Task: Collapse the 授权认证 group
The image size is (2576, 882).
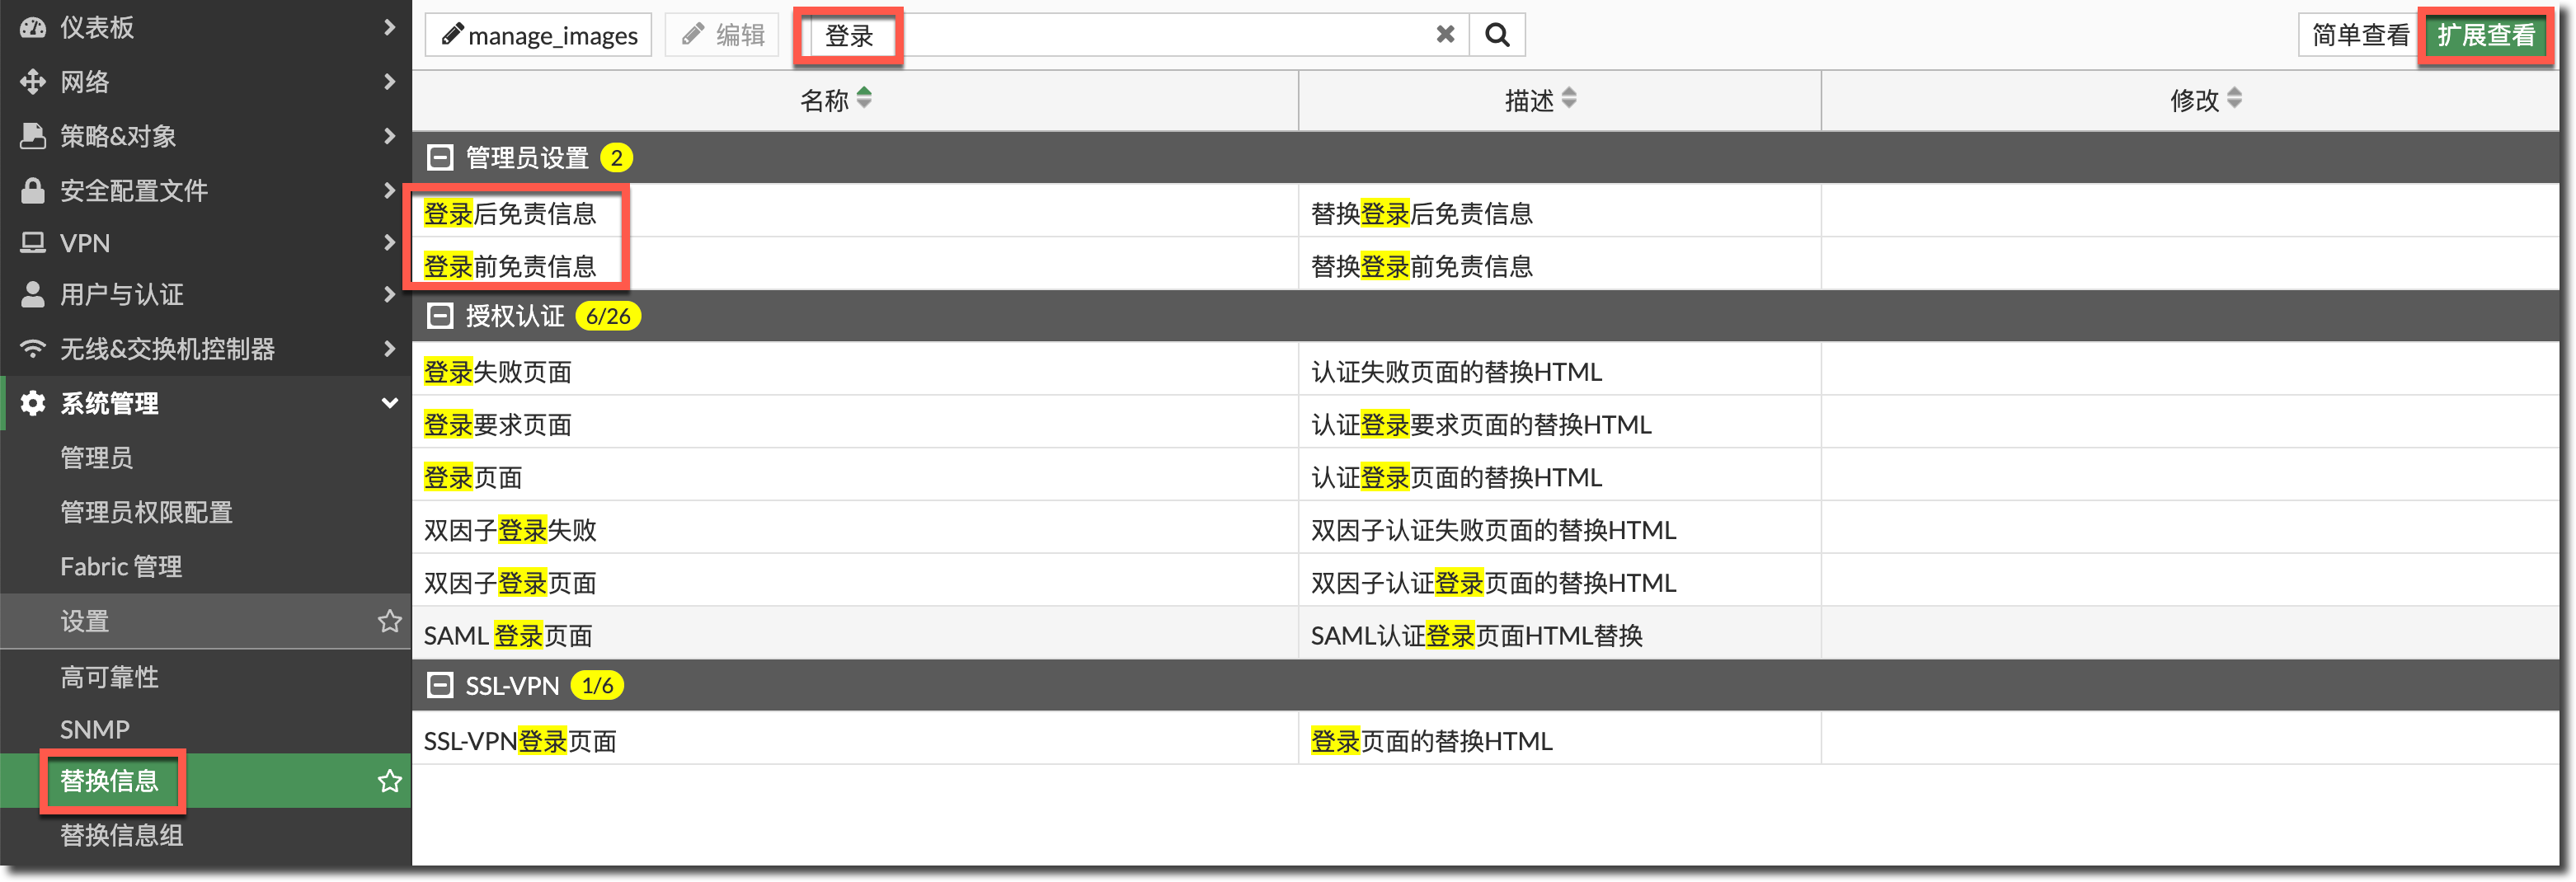Action: pos(440,317)
